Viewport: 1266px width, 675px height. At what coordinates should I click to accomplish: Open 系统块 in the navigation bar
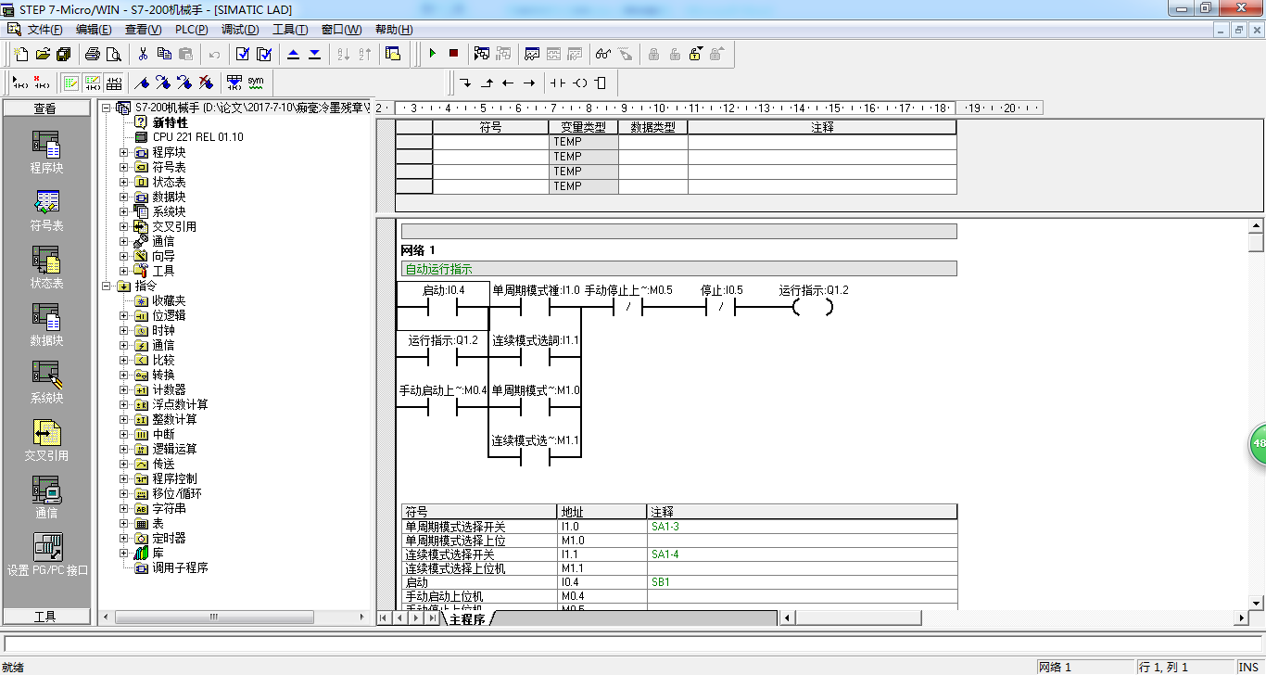[46, 383]
